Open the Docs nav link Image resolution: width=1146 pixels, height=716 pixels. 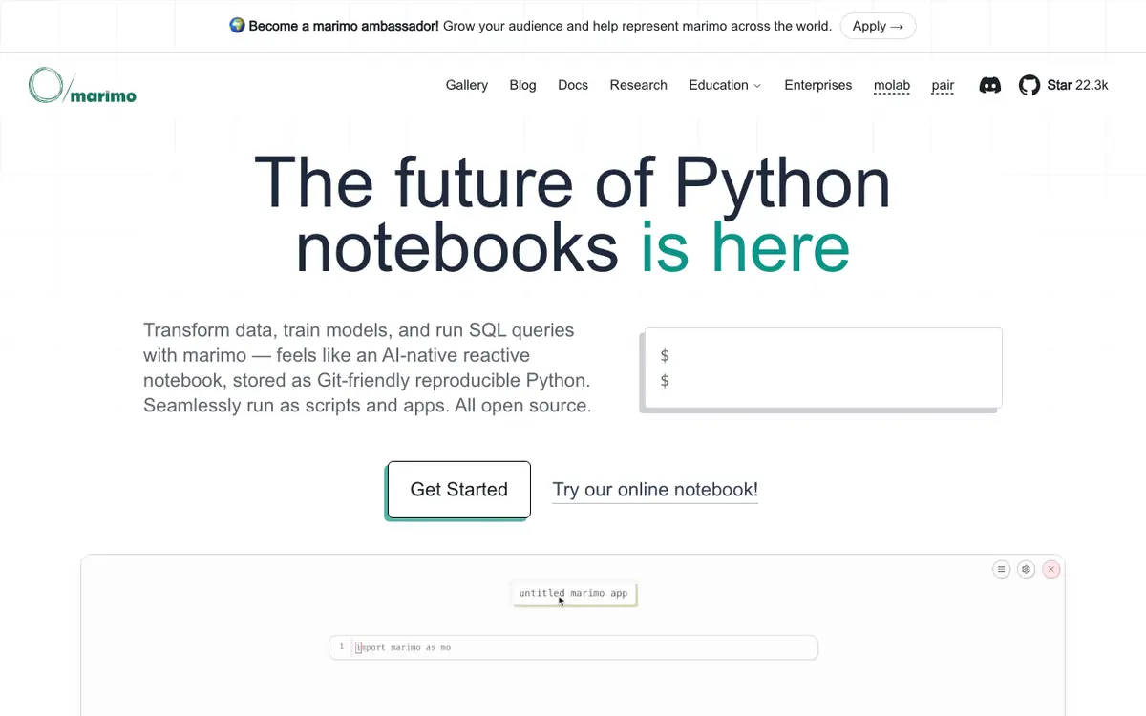pos(573,85)
